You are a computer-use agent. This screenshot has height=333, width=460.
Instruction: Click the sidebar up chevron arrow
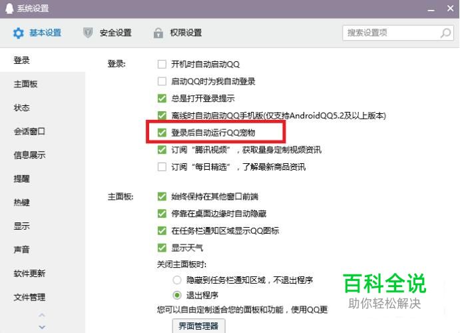coord(42,315)
